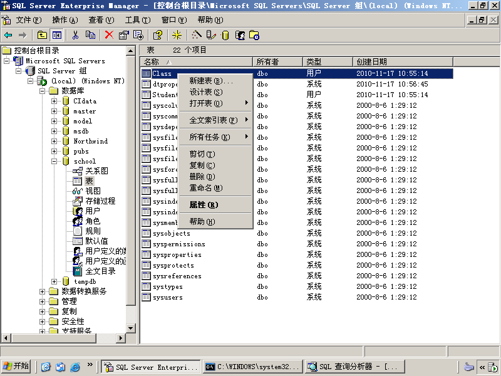Select the 表 node under school

[x=89, y=181]
